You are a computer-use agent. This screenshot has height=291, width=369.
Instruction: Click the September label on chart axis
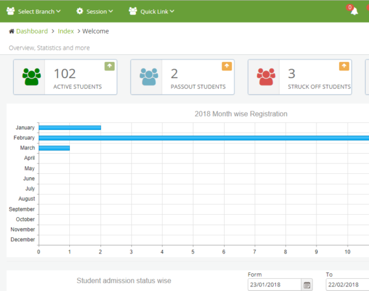21,210
